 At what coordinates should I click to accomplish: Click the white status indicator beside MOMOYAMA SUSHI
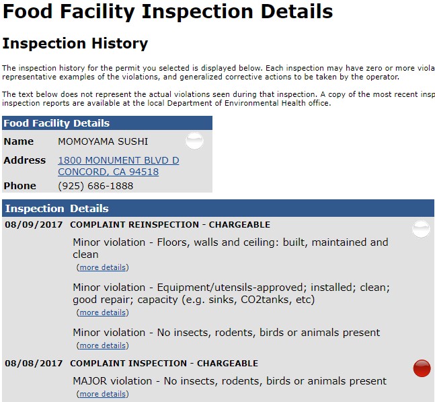click(x=194, y=141)
